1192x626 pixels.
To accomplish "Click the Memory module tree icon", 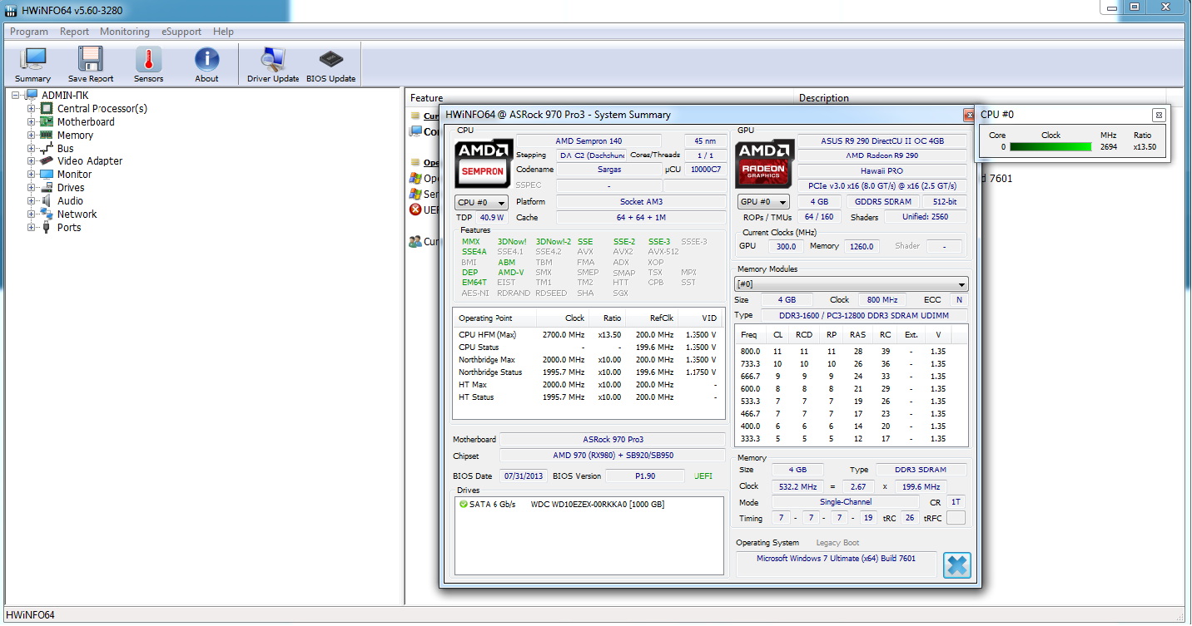I will [x=47, y=135].
